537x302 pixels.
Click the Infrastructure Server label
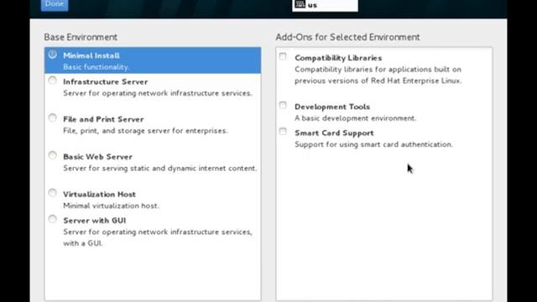[x=106, y=82]
